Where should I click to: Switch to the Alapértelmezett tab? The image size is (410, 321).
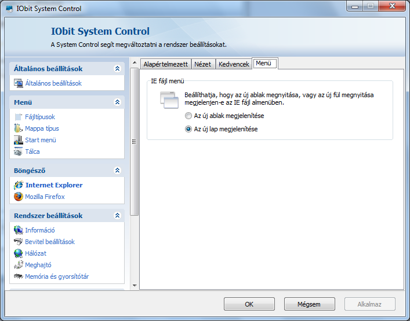(165, 64)
